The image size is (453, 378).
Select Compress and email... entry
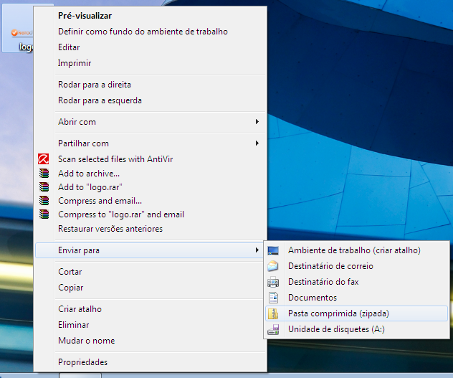coord(151,200)
